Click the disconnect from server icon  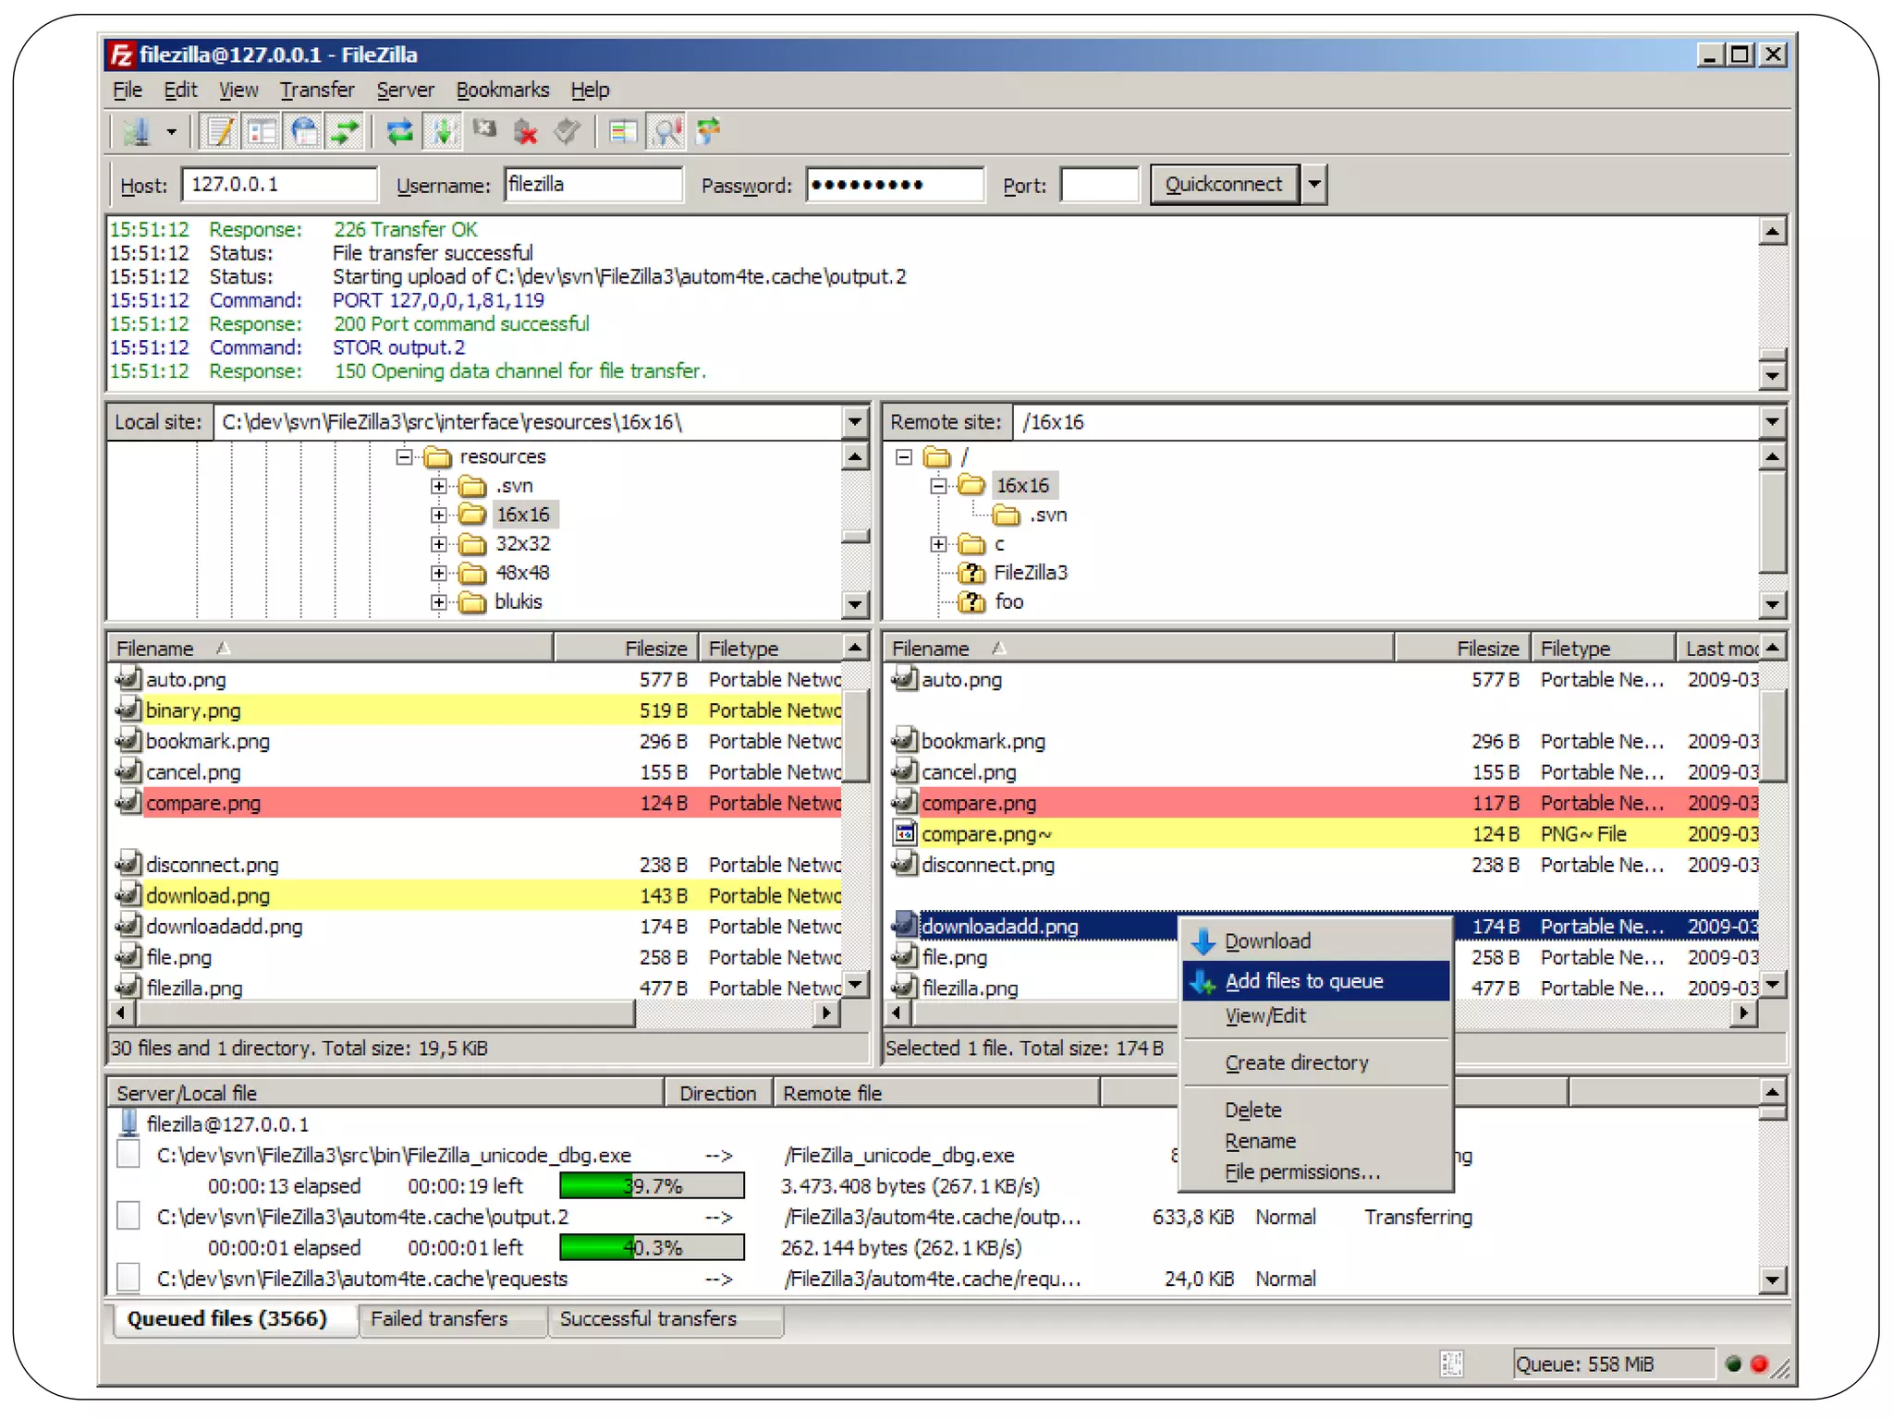(x=526, y=132)
